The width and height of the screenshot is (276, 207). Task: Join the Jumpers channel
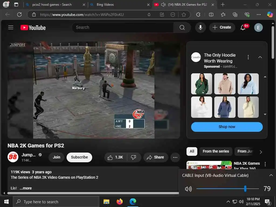click(57, 157)
